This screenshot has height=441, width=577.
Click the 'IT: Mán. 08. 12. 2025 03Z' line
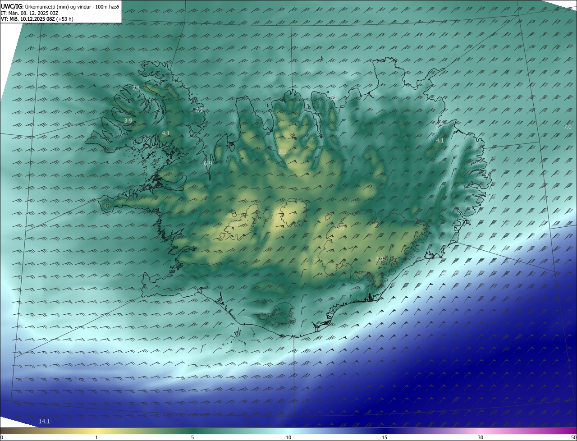point(30,13)
